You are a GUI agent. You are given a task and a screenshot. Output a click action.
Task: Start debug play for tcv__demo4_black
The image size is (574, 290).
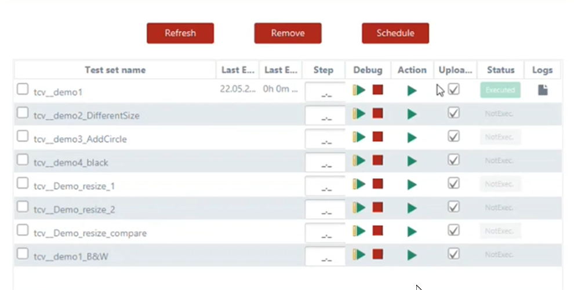(360, 160)
